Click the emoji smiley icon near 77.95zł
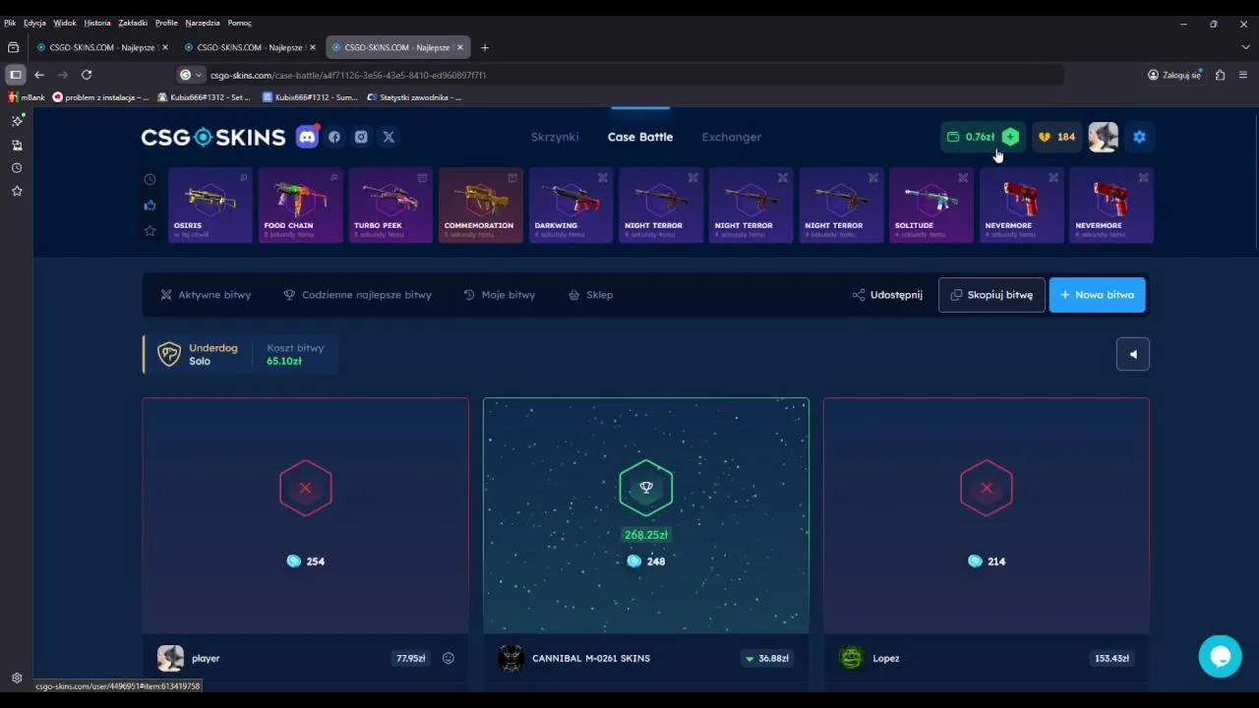1259x708 pixels. click(x=449, y=658)
